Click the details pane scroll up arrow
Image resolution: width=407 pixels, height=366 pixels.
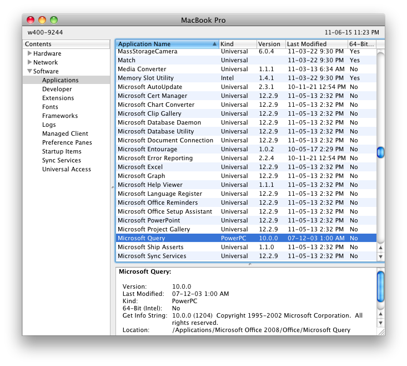coord(380,314)
